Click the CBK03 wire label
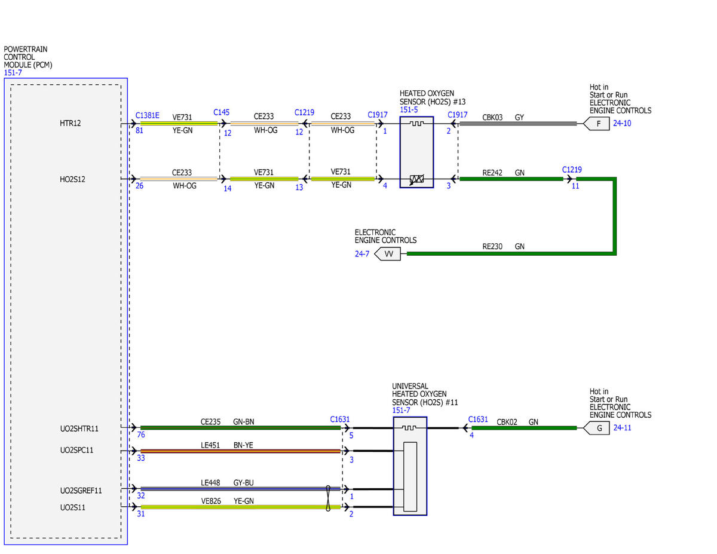This screenshot has height=554, width=717. pos(493,117)
